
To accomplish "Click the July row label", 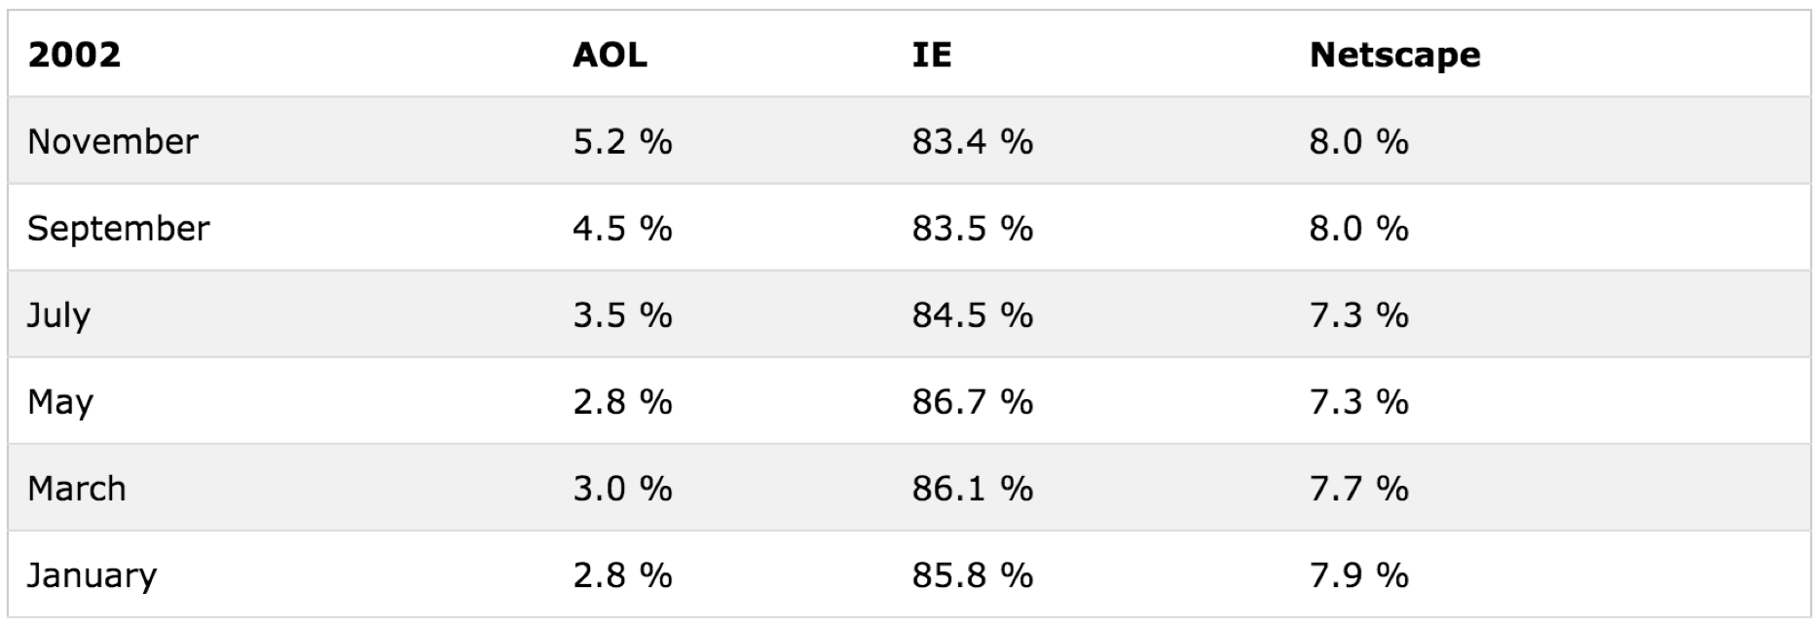I will pos(59,315).
